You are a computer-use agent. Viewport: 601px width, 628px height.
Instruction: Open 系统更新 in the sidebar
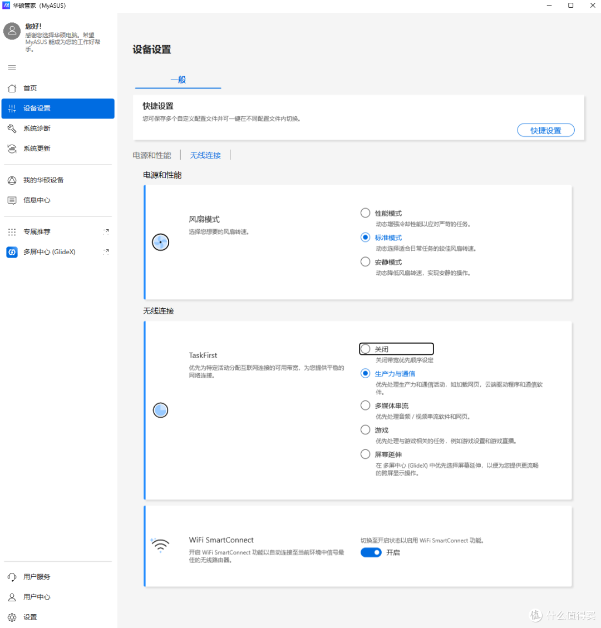click(x=58, y=149)
